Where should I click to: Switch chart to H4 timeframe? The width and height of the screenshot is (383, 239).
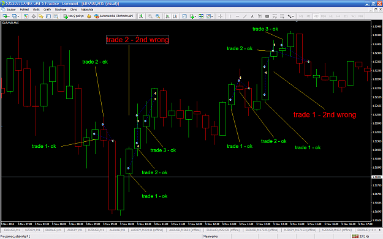[338, 17]
